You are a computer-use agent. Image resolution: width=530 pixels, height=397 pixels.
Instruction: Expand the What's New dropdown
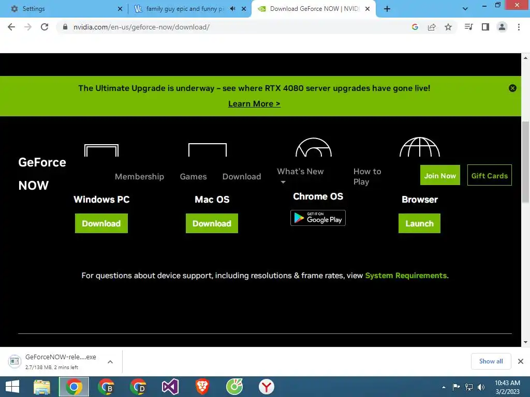click(x=300, y=176)
